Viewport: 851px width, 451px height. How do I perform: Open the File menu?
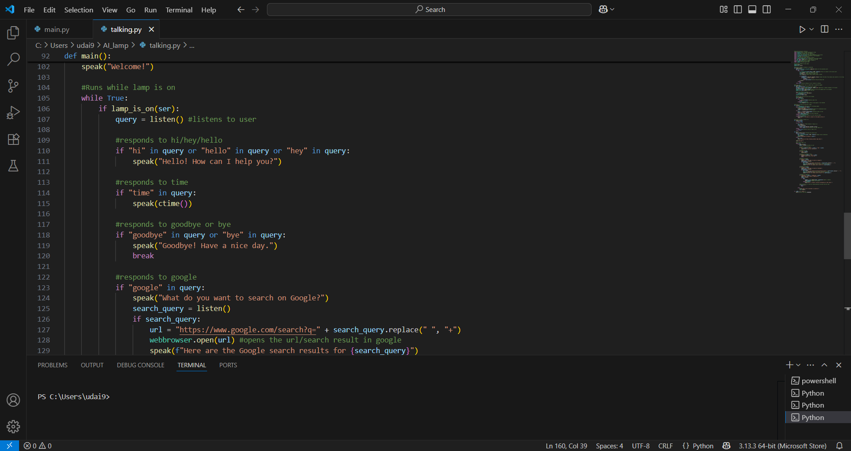[29, 10]
